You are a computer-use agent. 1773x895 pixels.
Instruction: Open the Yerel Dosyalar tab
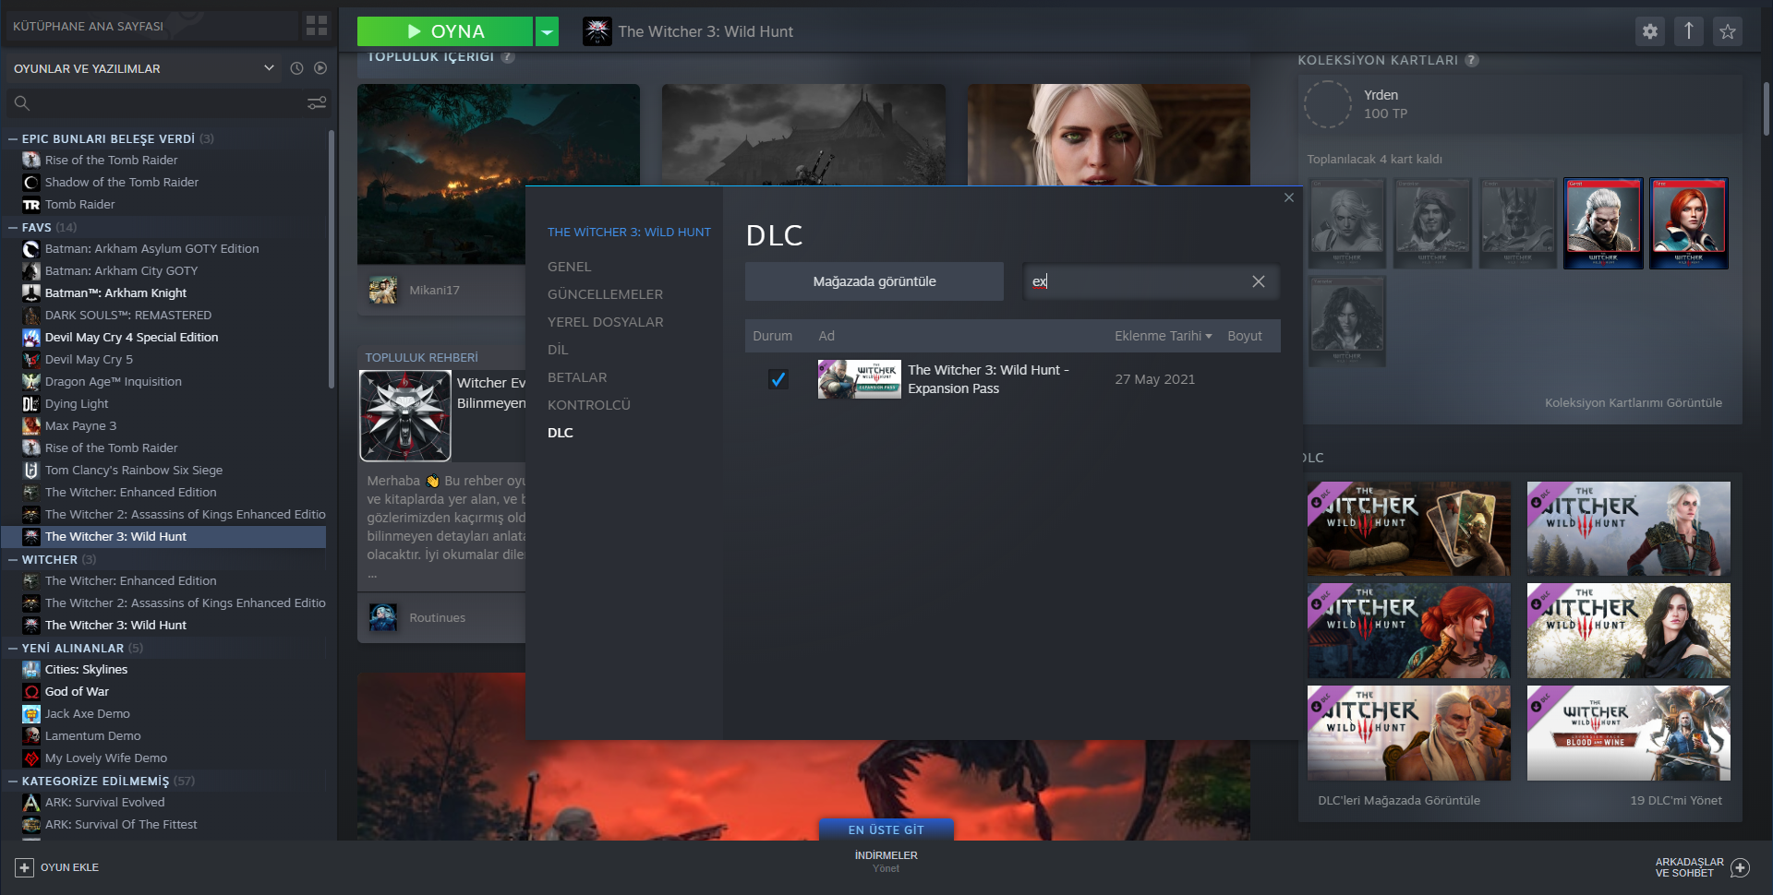pos(605,322)
